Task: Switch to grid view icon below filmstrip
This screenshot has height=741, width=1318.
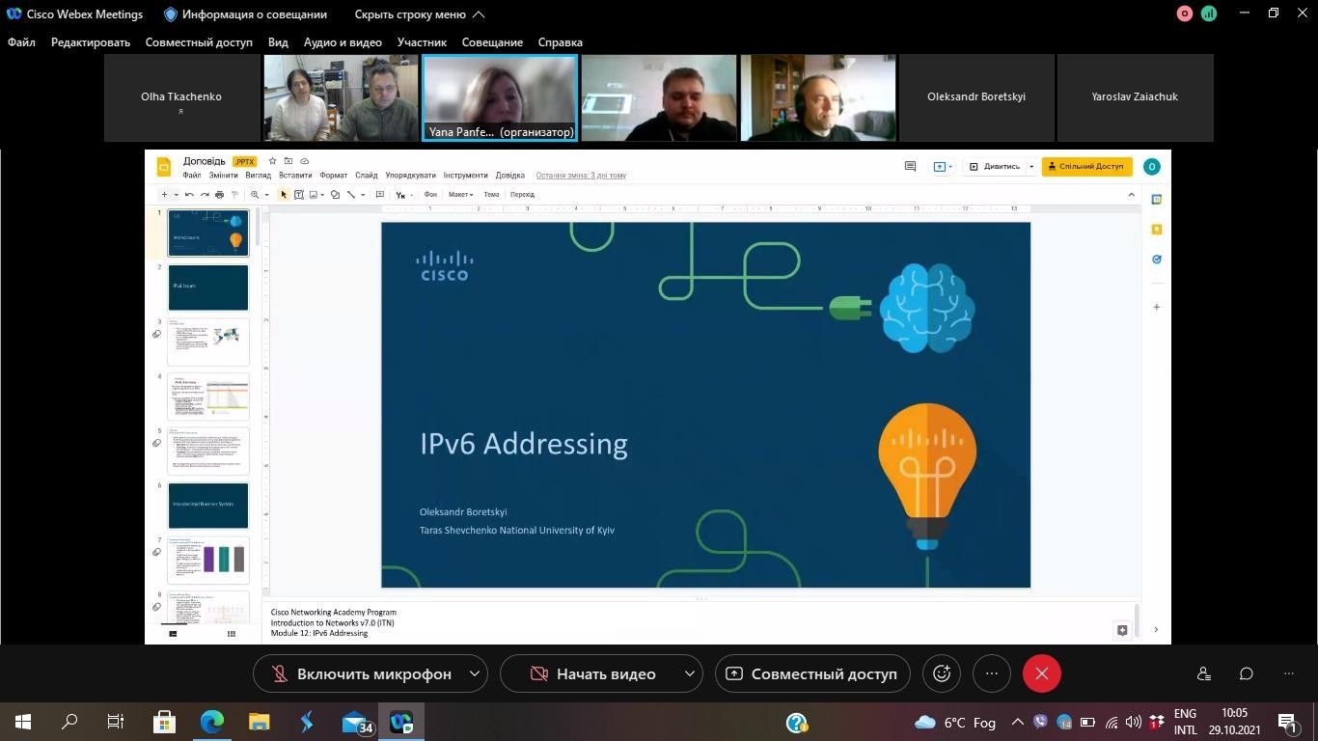Action: pos(231,634)
